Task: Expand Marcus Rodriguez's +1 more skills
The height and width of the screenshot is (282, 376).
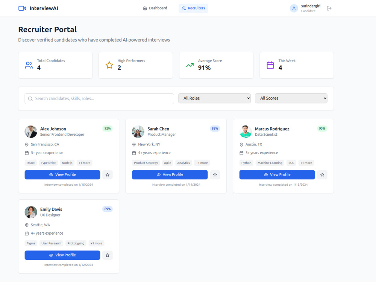Action: pyautogui.click(x=306, y=163)
